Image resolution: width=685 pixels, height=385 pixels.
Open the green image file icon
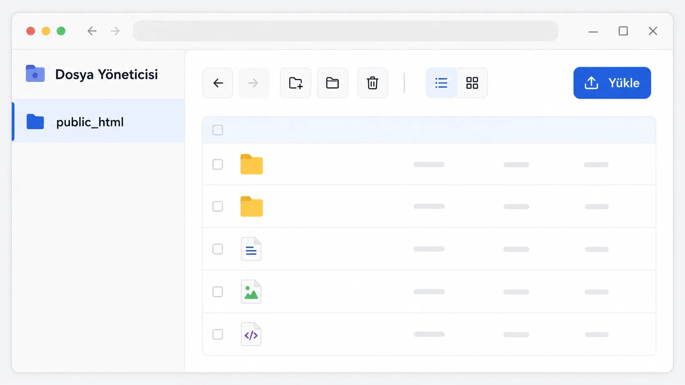point(251,291)
